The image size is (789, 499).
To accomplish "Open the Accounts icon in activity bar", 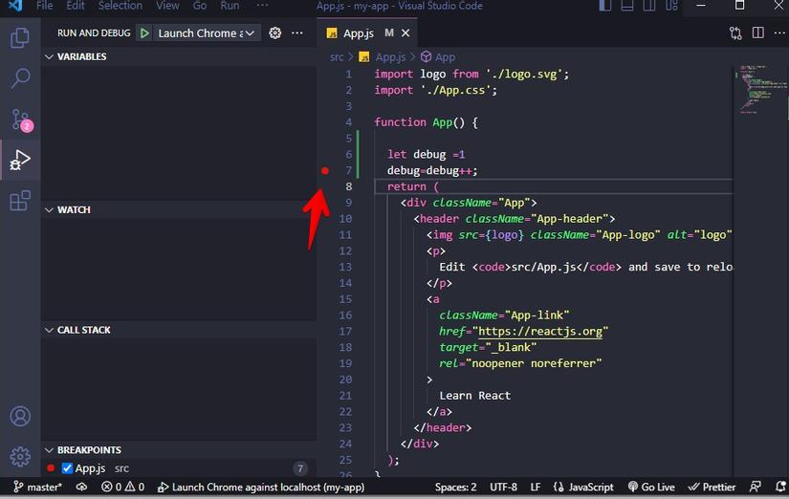I will tap(19, 417).
